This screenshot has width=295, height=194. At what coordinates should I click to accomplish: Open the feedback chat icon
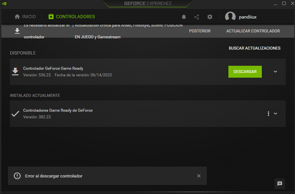(280, 183)
